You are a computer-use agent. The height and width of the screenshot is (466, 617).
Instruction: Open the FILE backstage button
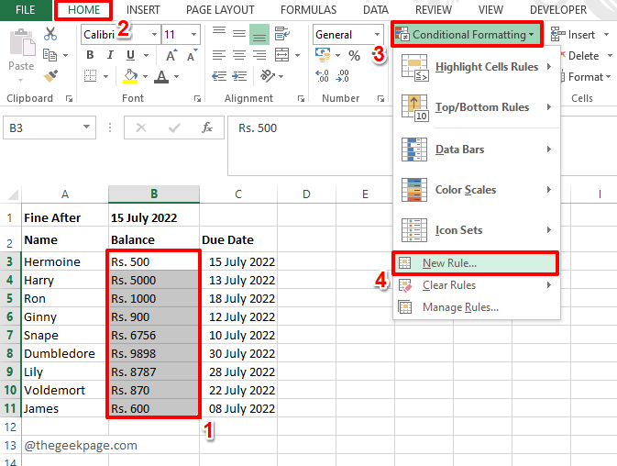pyautogui.click(x=26, y=9)
